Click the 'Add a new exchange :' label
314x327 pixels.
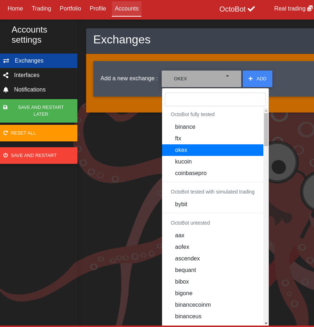(129, 78)
